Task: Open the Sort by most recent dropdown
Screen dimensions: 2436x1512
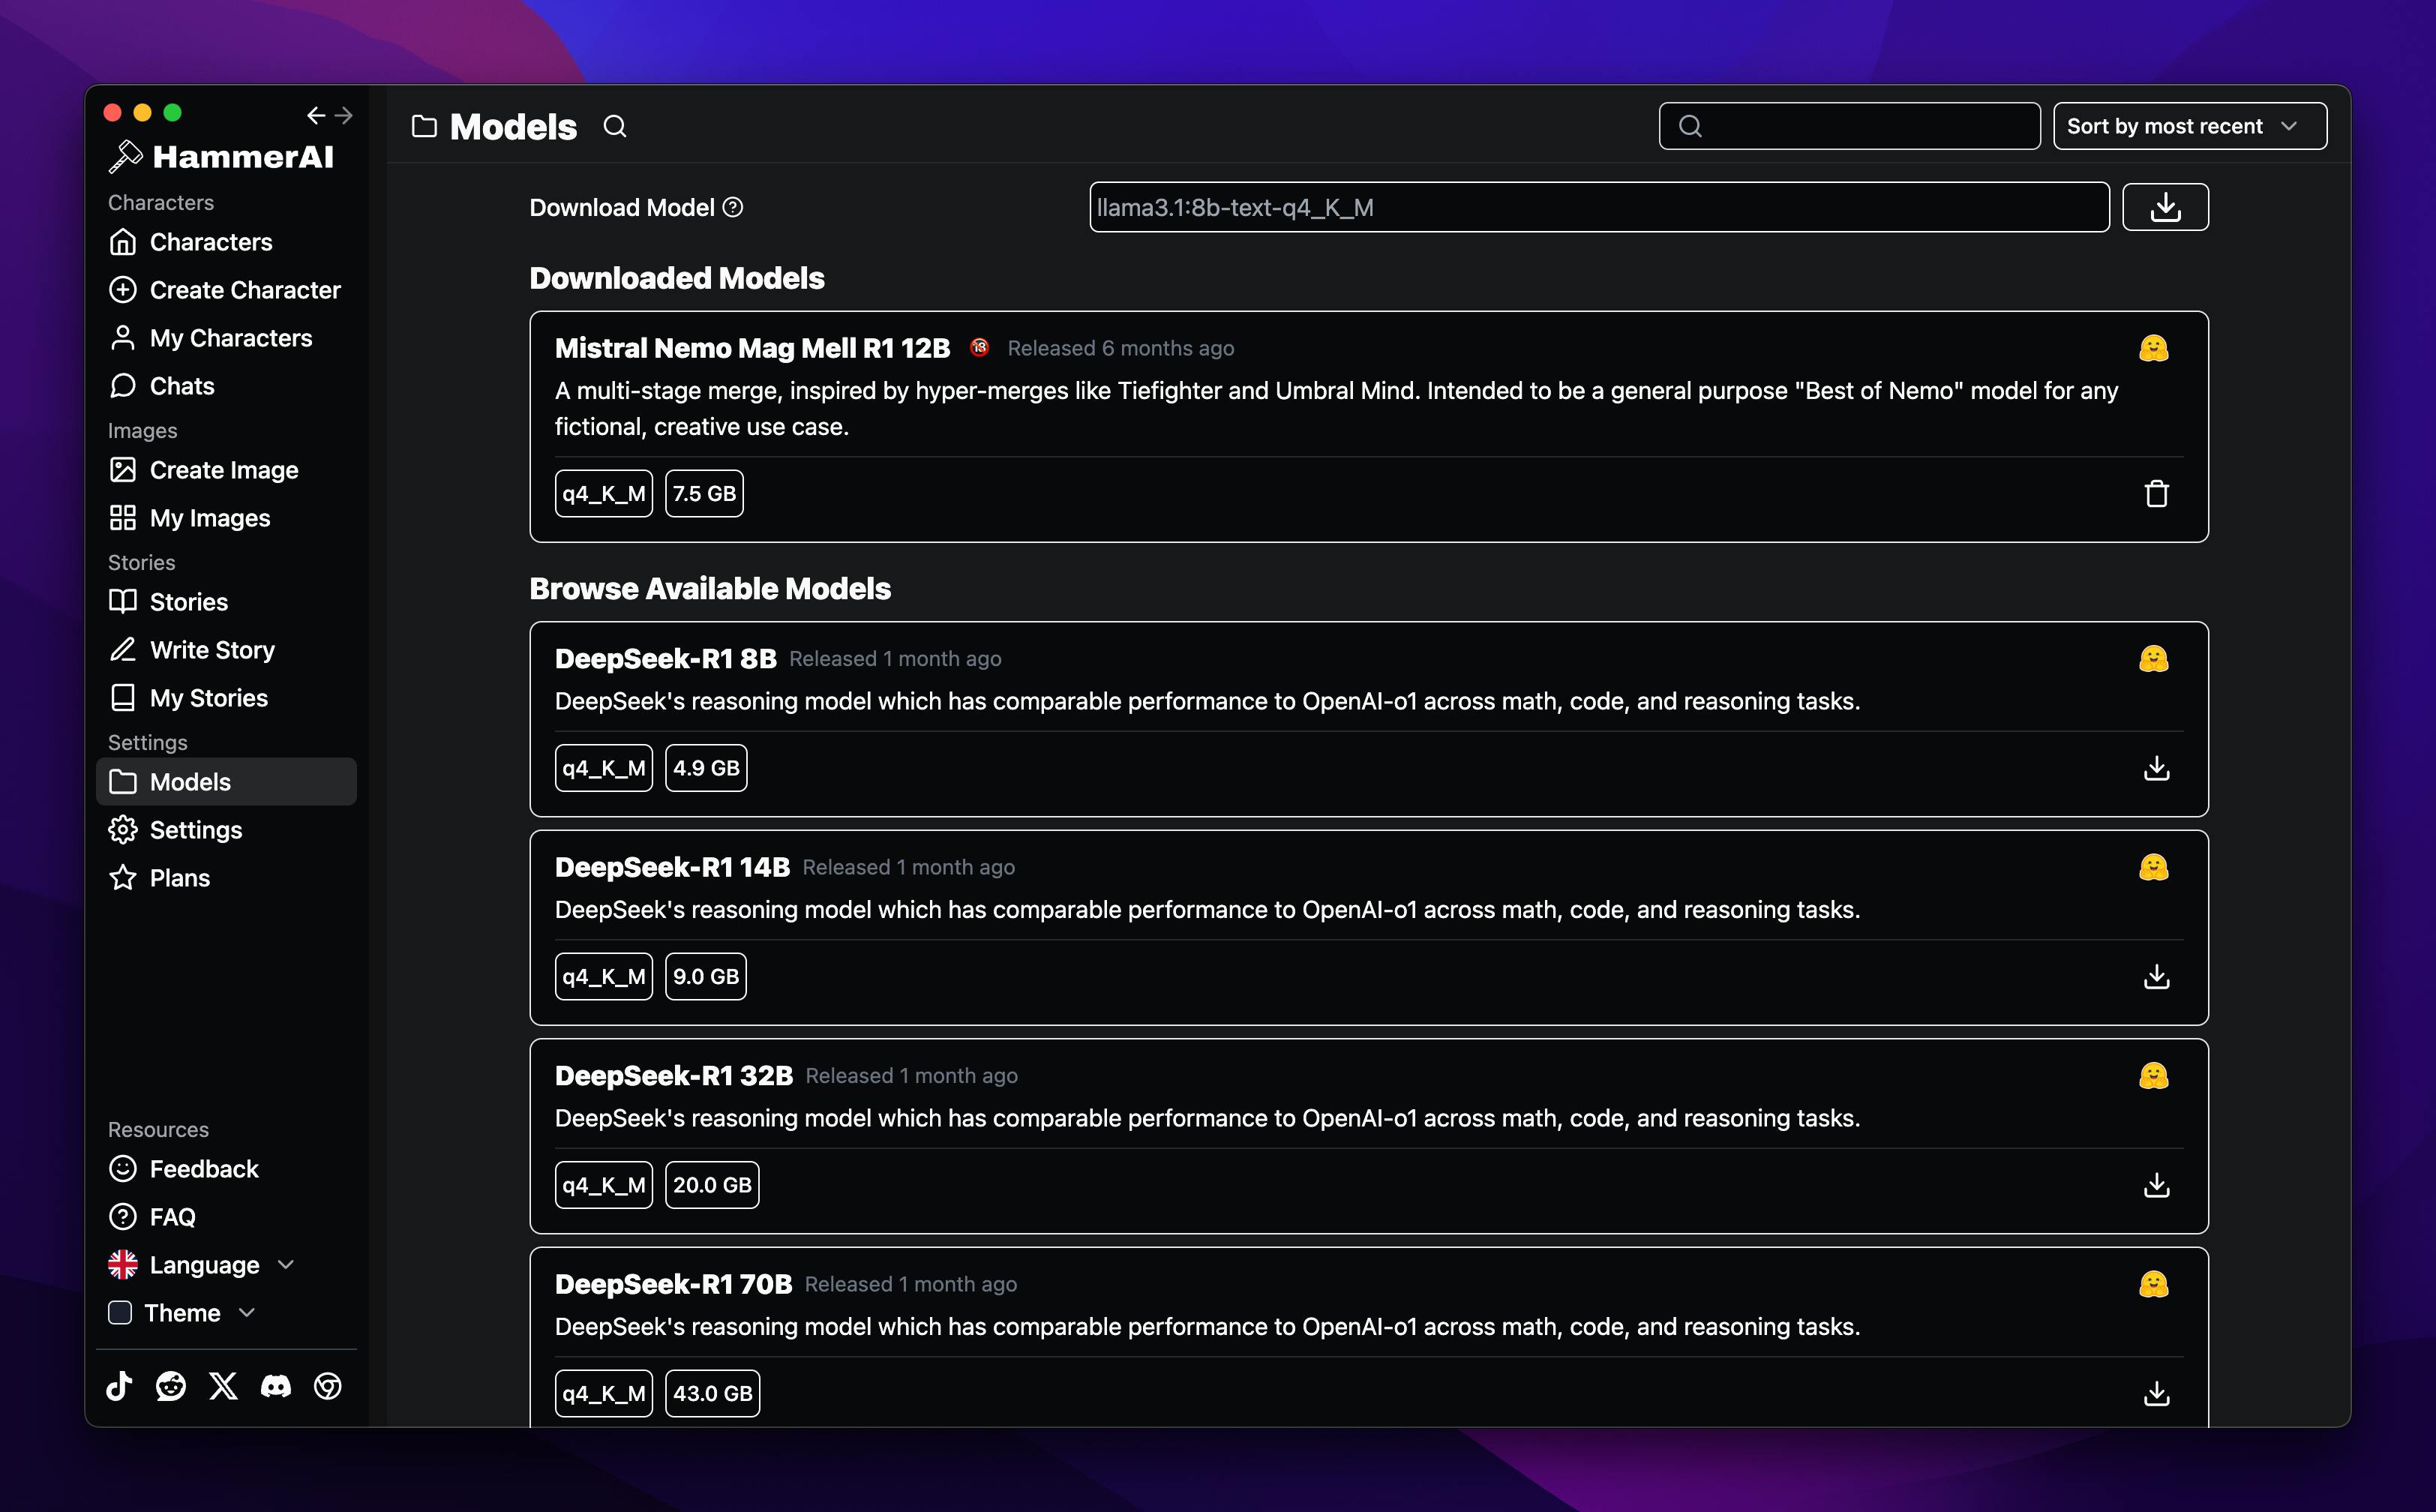Action: tap(2189, 126)
